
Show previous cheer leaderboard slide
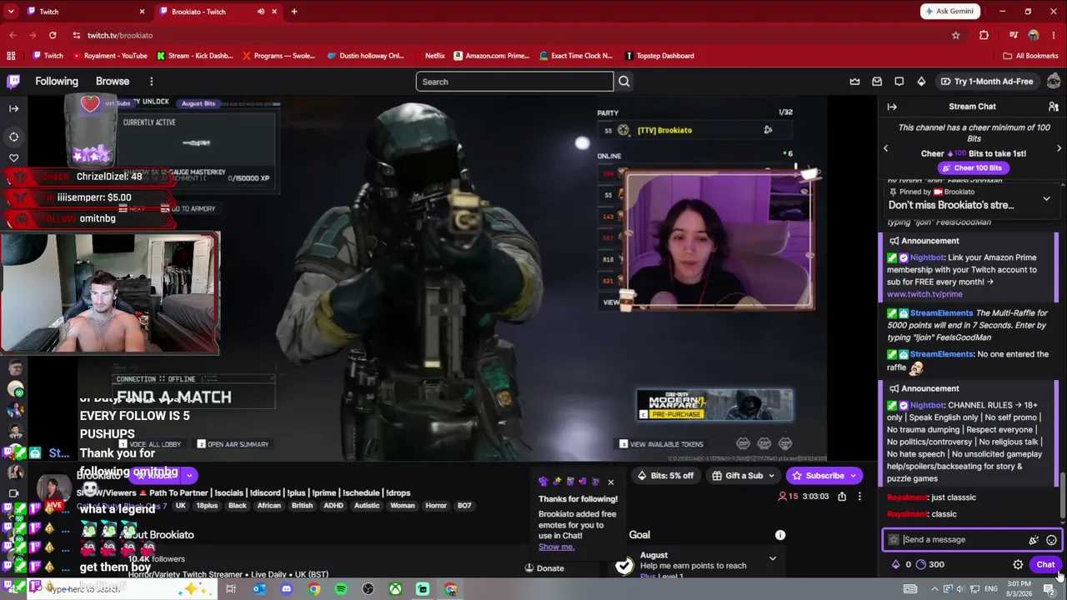pos(886,148)
